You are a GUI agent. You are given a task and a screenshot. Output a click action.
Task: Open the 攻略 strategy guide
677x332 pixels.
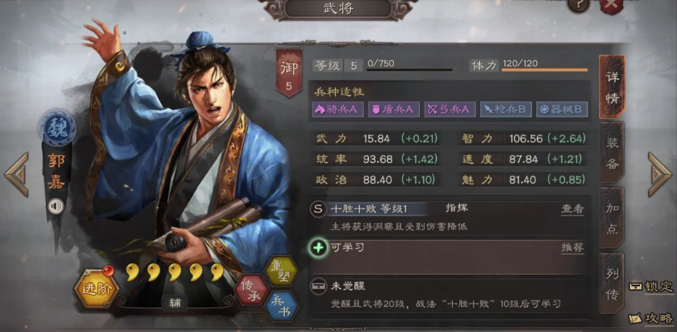tap(652, 317)
